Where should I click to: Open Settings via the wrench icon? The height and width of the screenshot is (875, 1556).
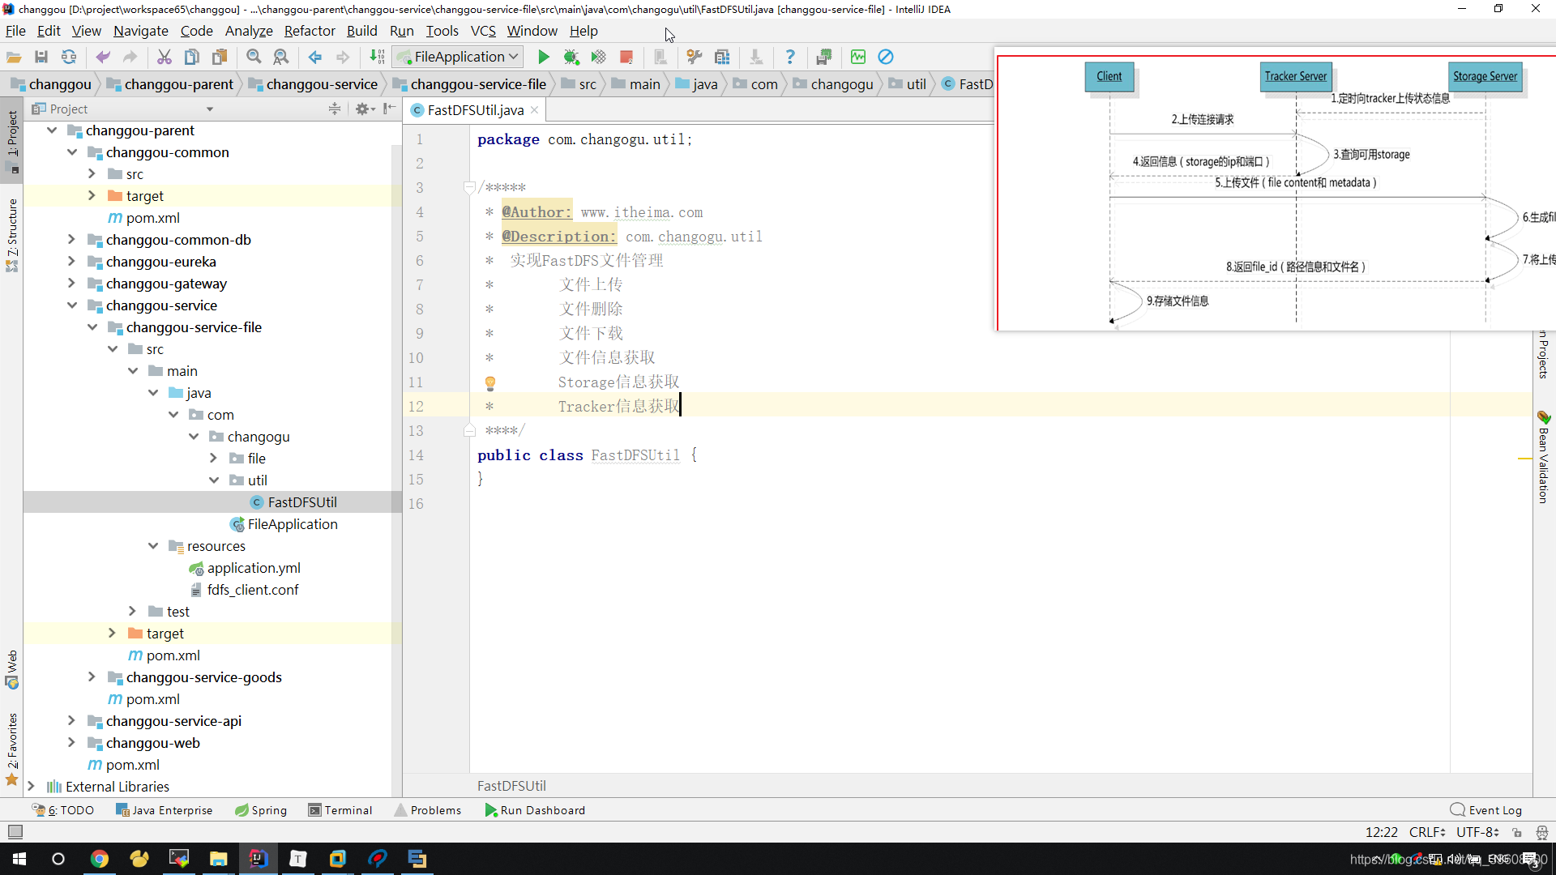(x=695, y=58)
